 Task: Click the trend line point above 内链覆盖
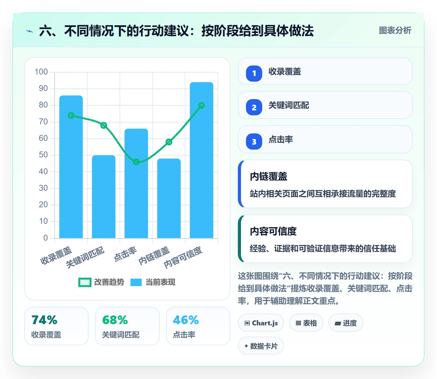pyautogui.click(x=169, y=142)
